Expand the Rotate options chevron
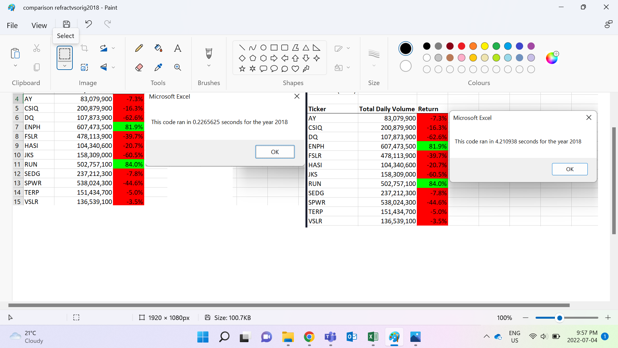Viewport: 618px width, 348px height. click(x=113, y=48)
